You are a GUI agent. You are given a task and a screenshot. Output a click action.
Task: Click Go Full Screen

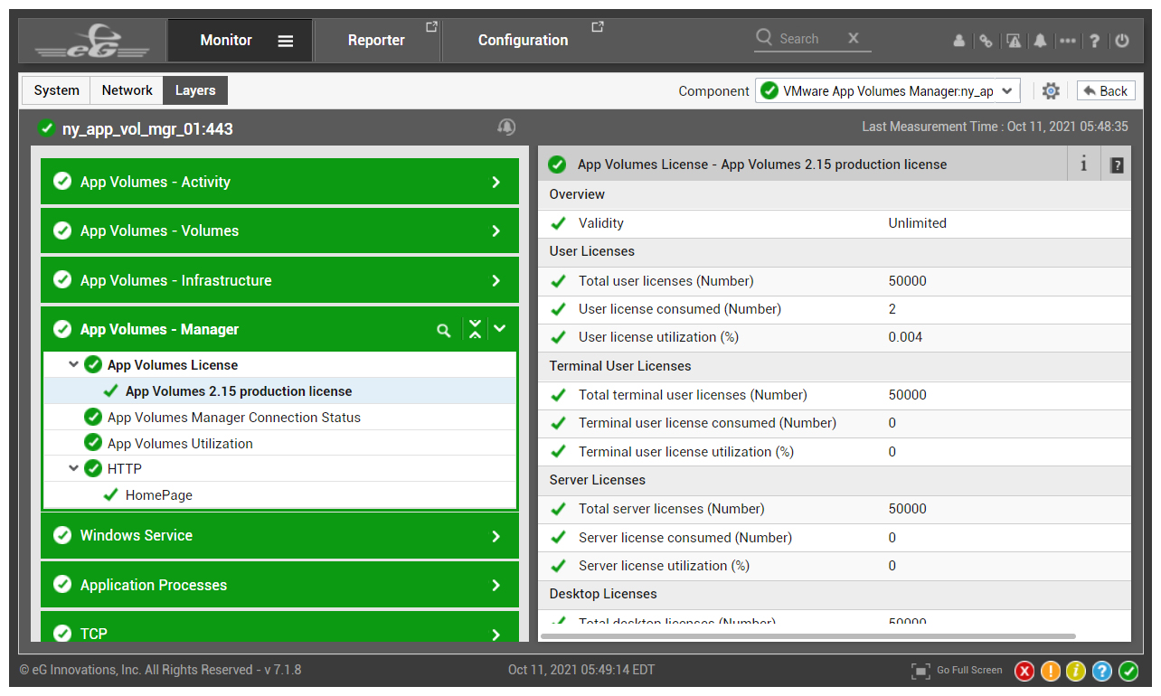click(x=958, y=671)
